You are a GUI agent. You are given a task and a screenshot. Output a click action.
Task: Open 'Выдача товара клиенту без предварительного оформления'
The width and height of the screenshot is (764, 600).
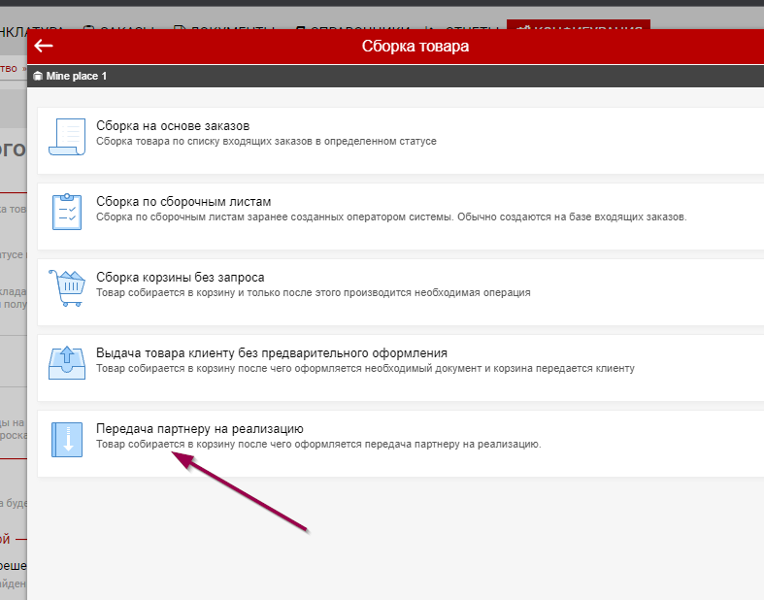coord(272,352)
